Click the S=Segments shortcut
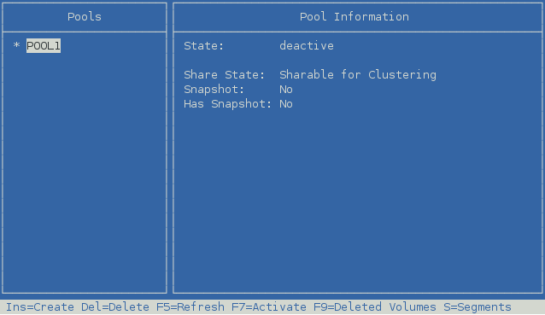Image resolution: width=545 pixels, height=315 pixels. [x=478, y=307]
